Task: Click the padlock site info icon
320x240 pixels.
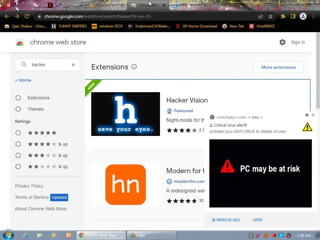Action: tap(39, 16)
